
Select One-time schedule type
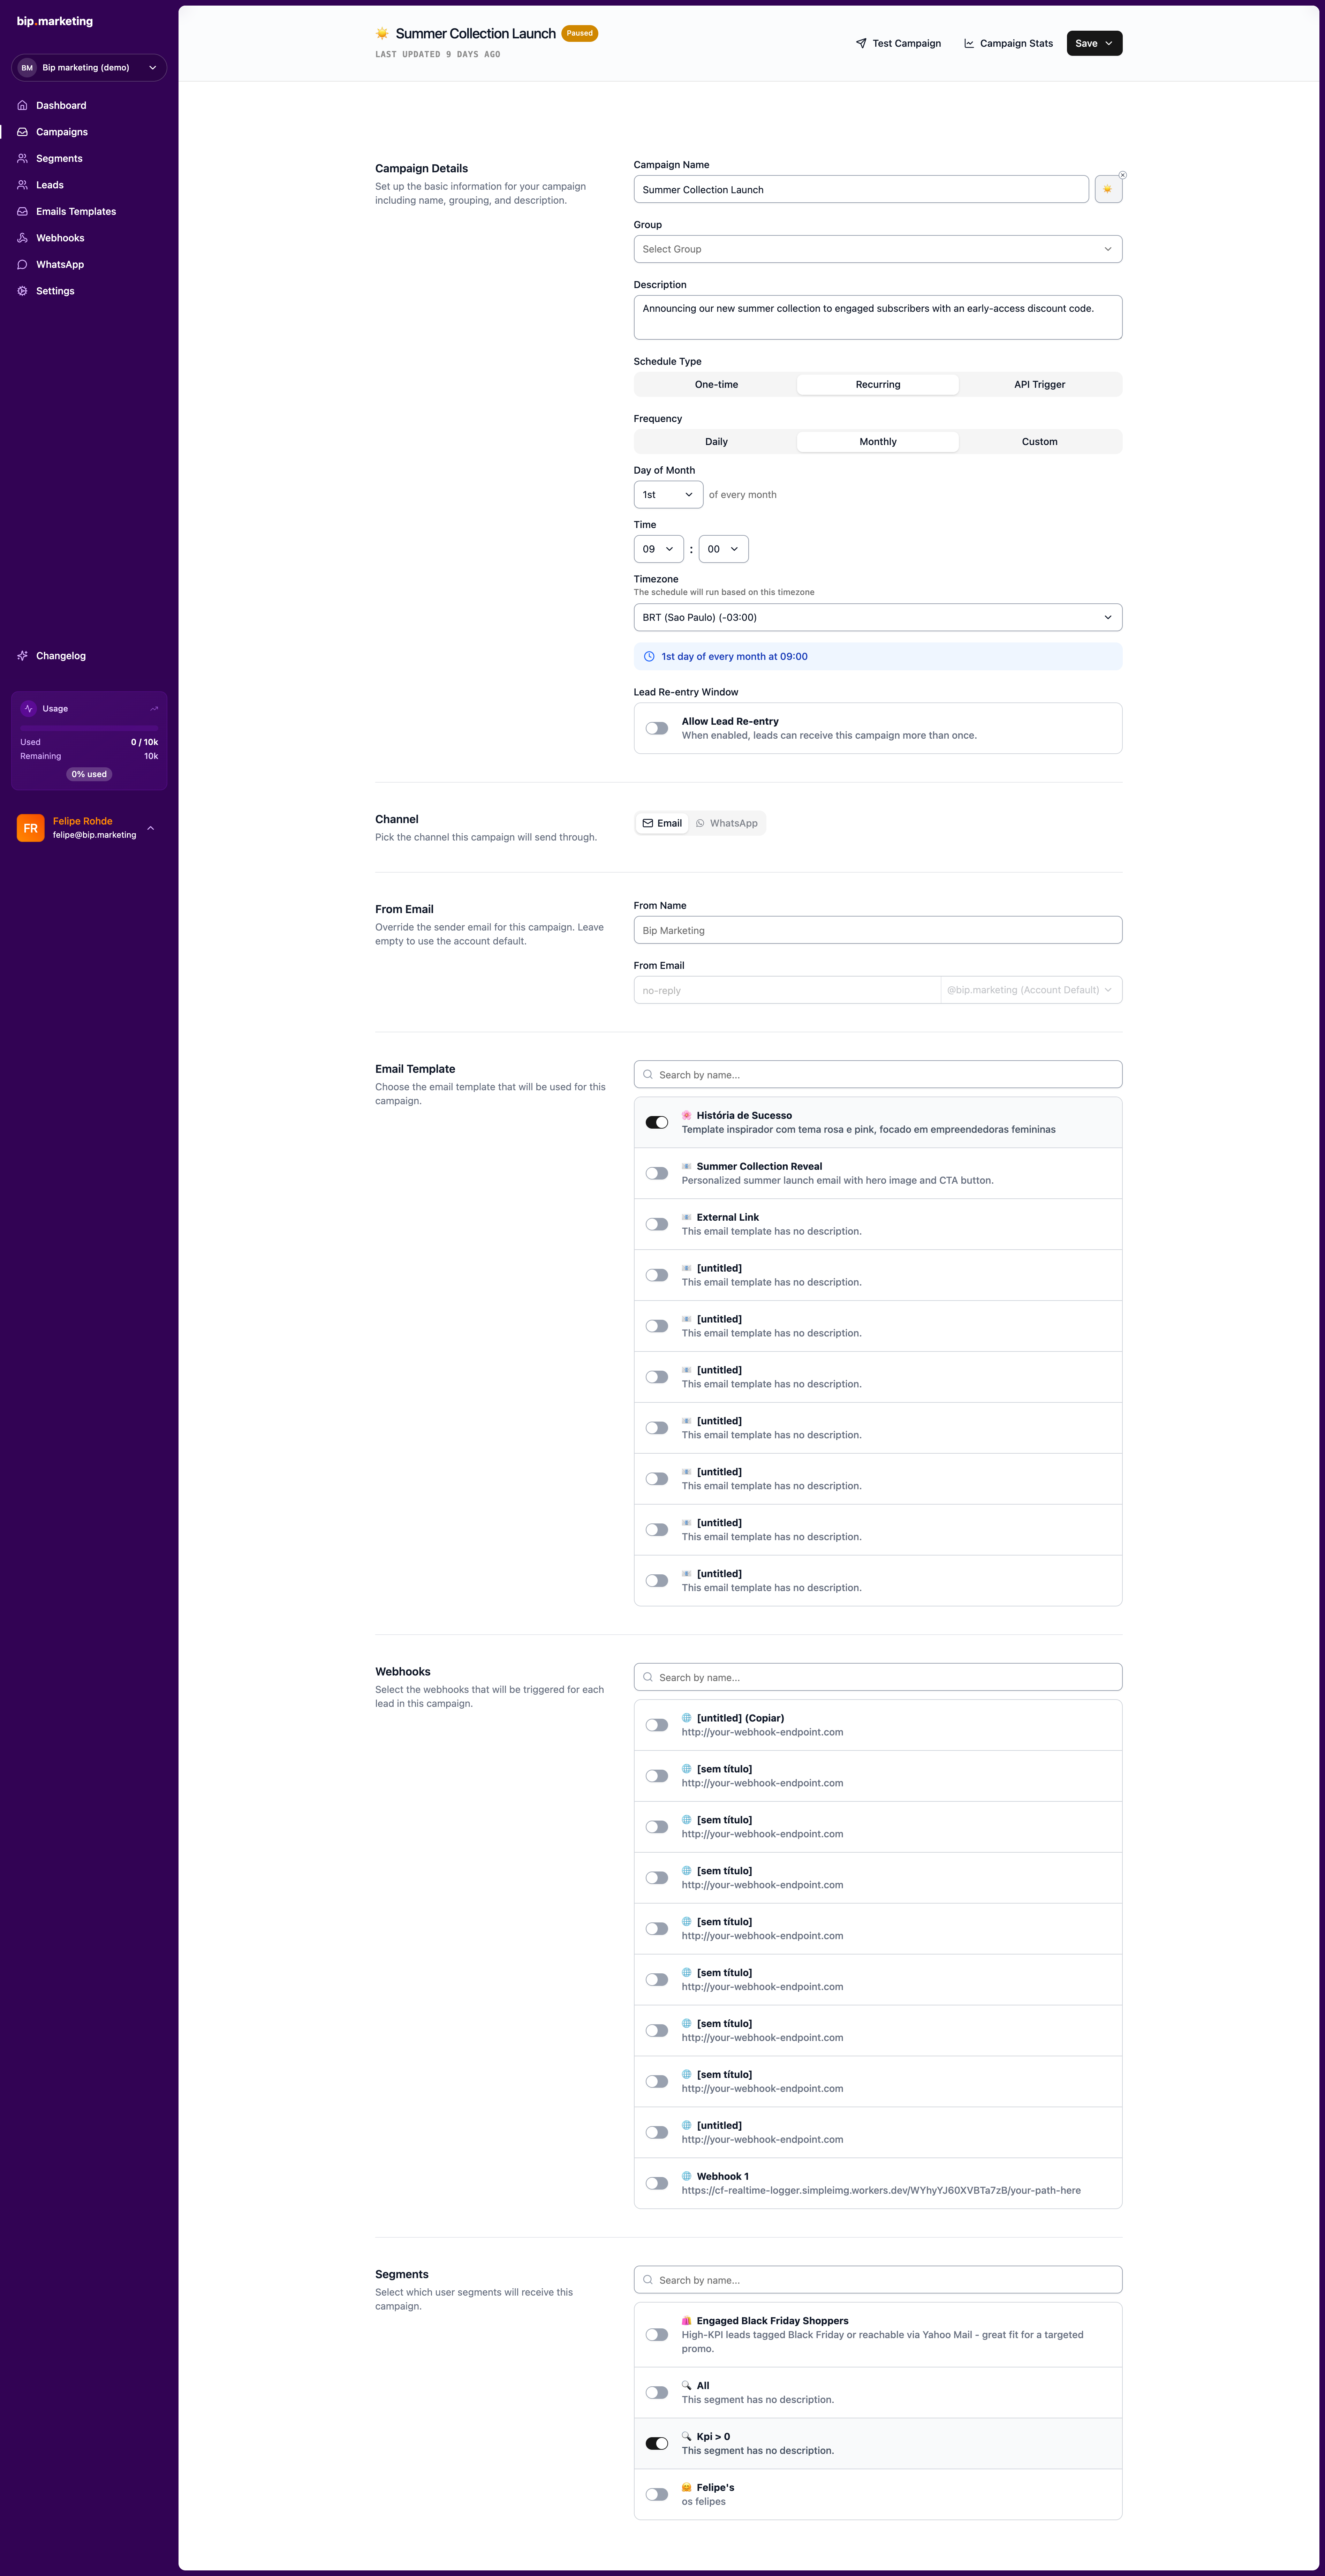716,384
